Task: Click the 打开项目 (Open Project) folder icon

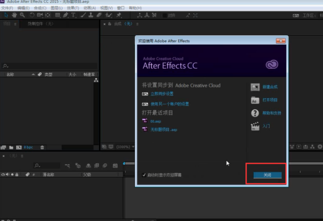Action: coord(255,100)
